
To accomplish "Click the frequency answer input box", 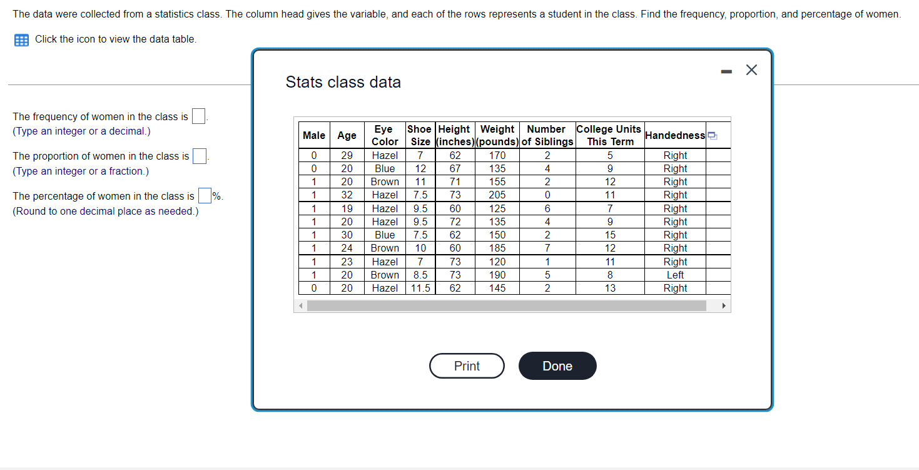I will coord(198,116).
